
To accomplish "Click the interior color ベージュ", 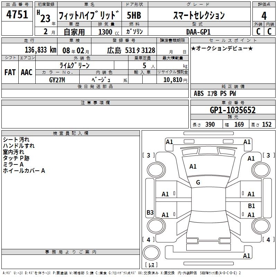I will point(101,80).
